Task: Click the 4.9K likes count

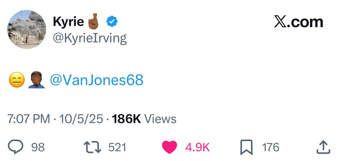Action: tap(197, 147)
